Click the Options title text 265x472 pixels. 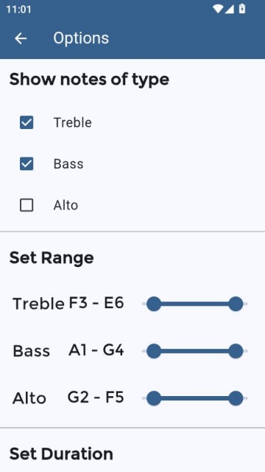(x=81, y=38)
